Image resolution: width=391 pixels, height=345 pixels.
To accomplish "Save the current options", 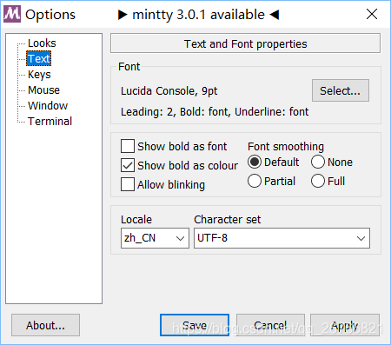I will click(x=195, y=325).
